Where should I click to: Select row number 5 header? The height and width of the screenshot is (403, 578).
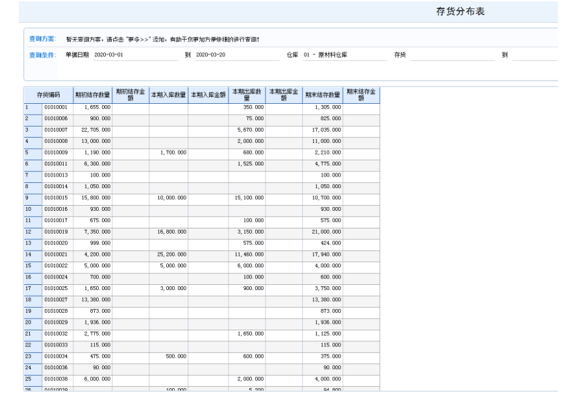[x=33, y=153]
